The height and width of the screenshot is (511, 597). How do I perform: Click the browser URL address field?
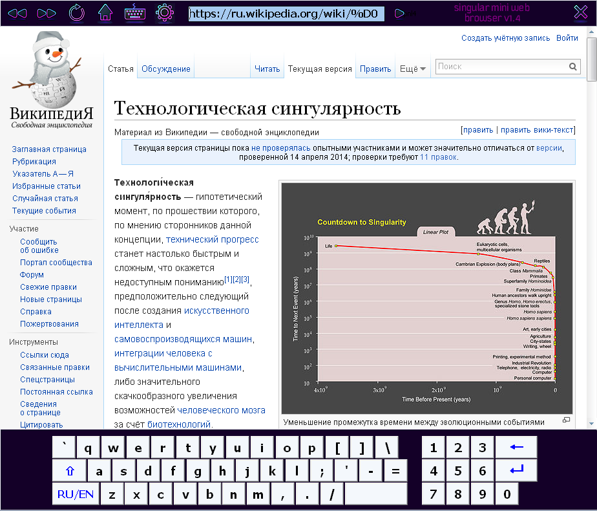tap(286, 14)
